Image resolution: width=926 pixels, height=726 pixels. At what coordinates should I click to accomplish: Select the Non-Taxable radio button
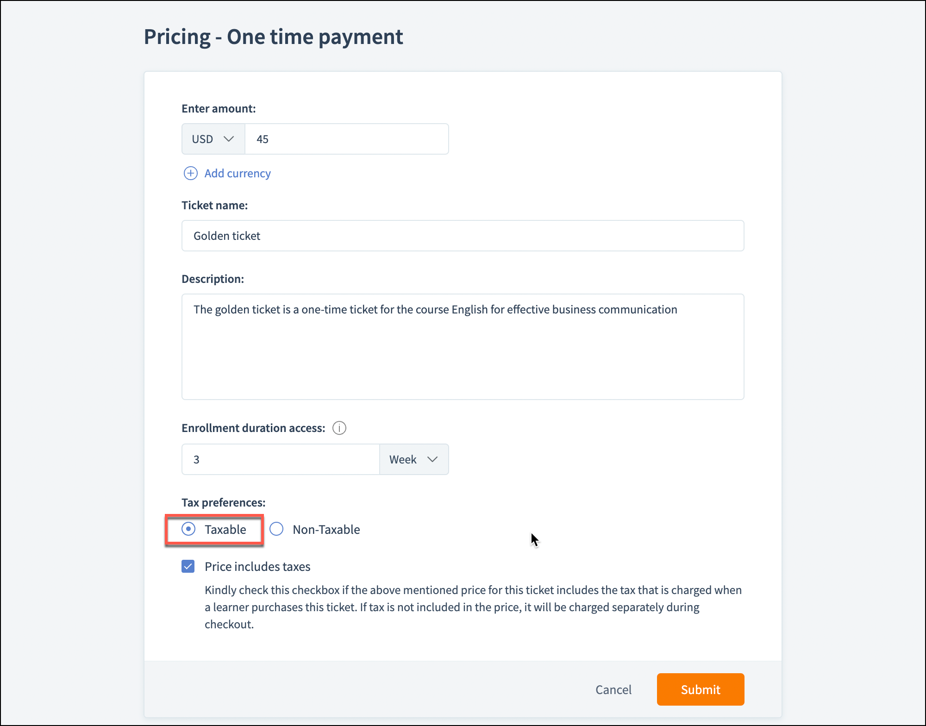tap(276, 529)
